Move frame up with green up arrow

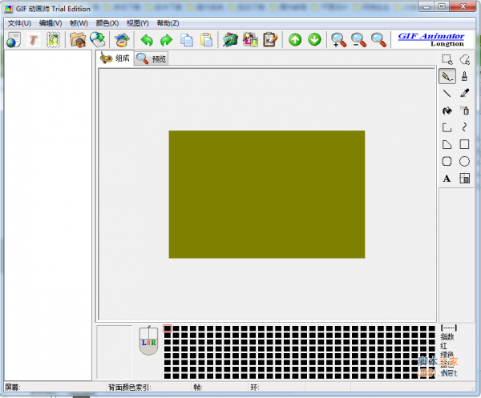(295, 40)
